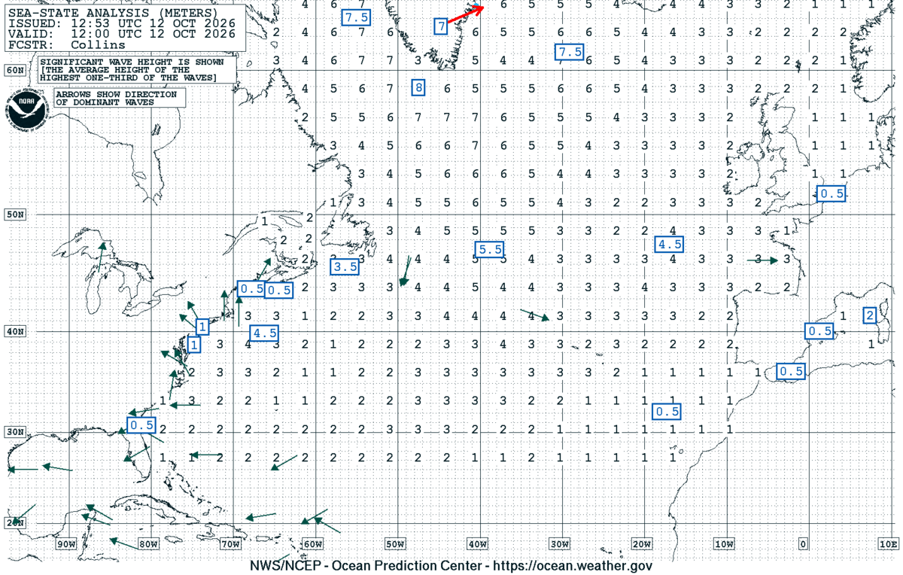Click the 30W longitude label
The height and width of the screenshot is (575, 903).
coord(559,544)
